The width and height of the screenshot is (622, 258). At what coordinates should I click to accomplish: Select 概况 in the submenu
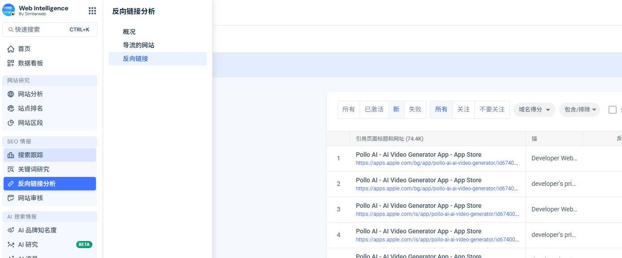[157, 32]
